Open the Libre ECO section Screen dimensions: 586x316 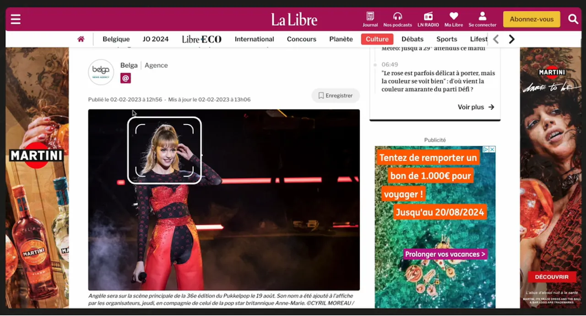click(x=201, y=39)
